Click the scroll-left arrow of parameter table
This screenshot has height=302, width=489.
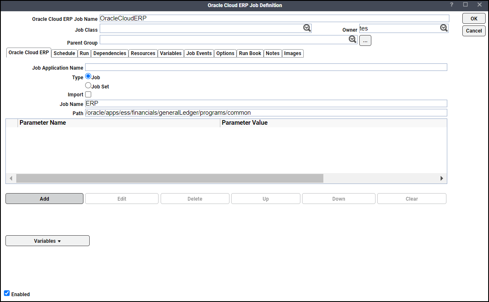pyautogui.click(x=11, y=178)
